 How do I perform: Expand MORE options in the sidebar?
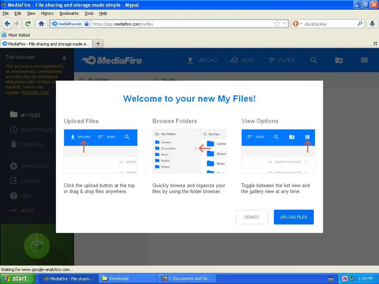pos(22,210)
